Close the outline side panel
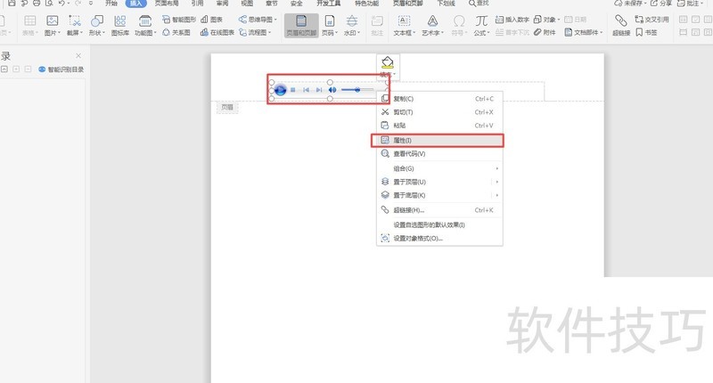Image resolution: width=713 pixels, height=383 pixels. click(x=78, y=55)
